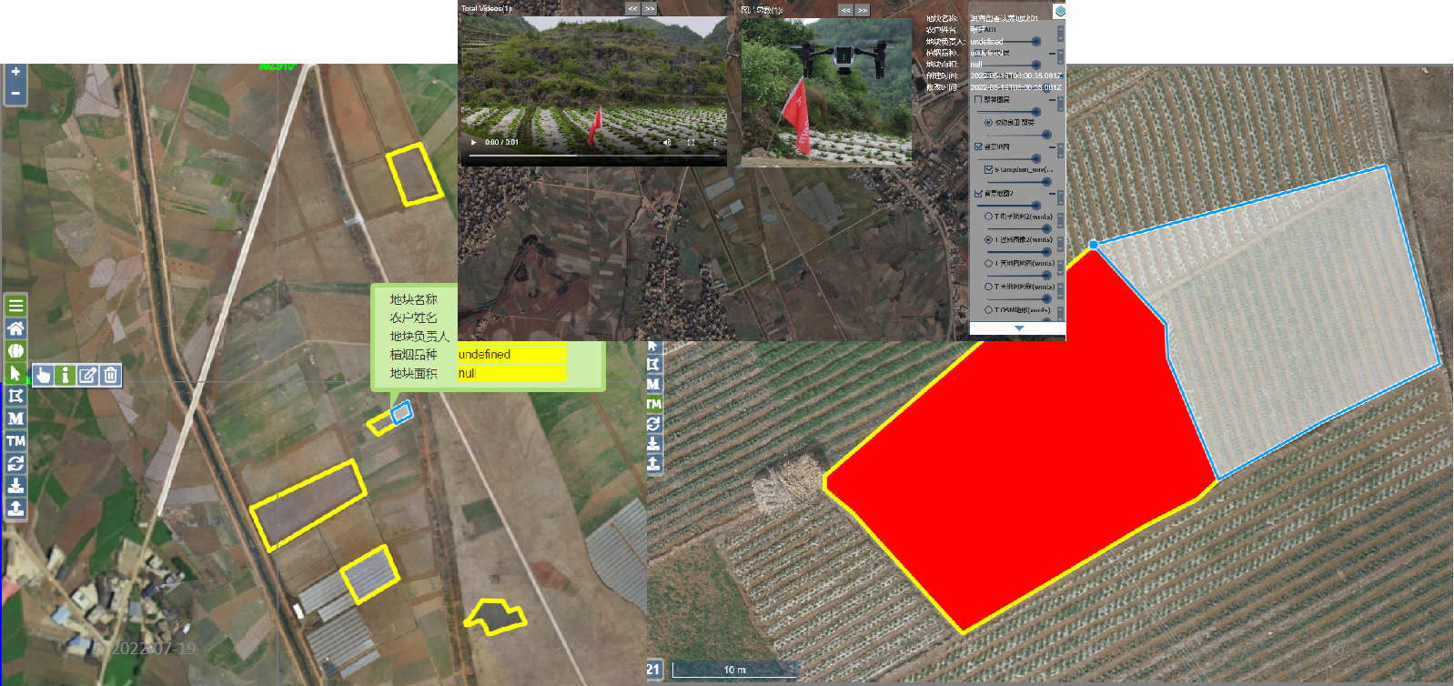Select the T 天地图影像(wmts) radio button
The width and height of the screenshot is (1454, 686).
click(x=988, y=286)
